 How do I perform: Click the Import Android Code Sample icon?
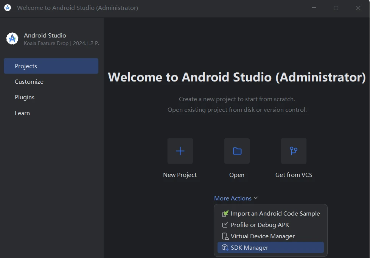225,213
